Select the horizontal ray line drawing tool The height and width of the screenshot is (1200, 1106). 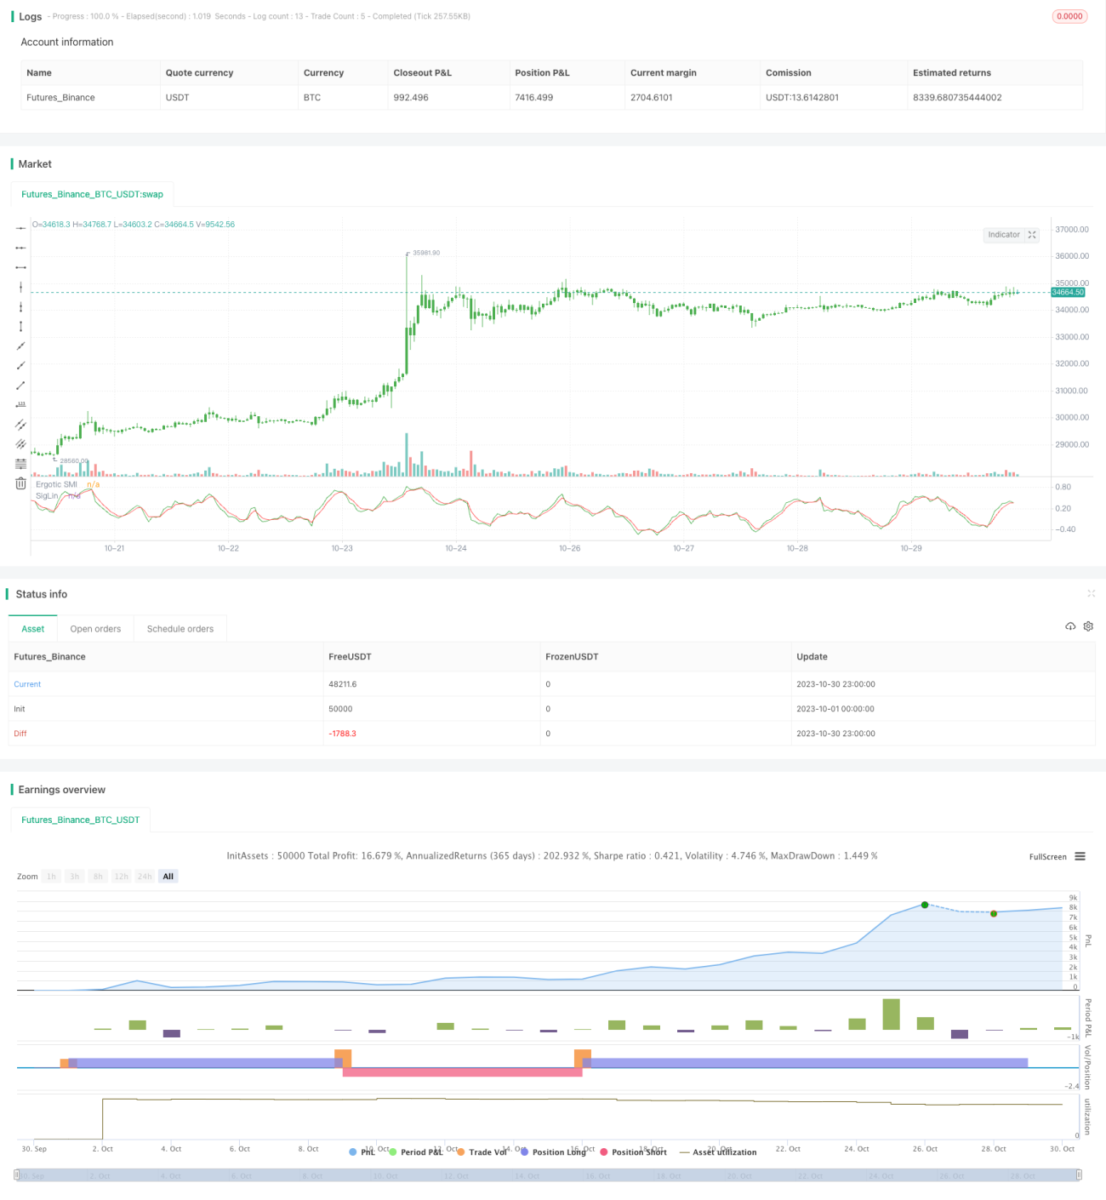[20, 248]
